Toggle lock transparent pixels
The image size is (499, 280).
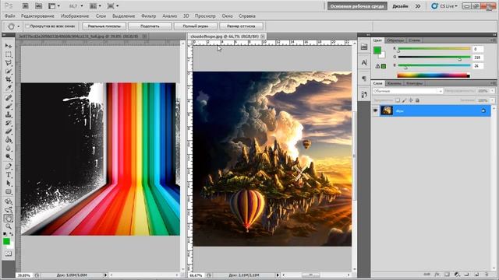click(398, 100)
